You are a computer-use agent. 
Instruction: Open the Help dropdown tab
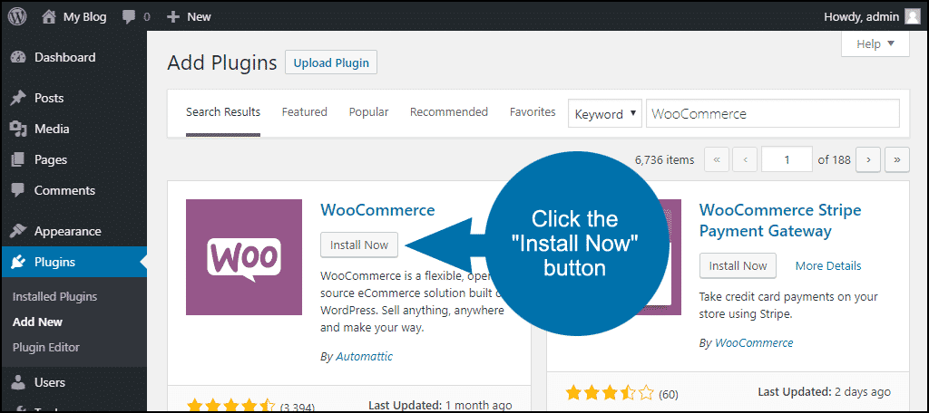click(875, 43)
